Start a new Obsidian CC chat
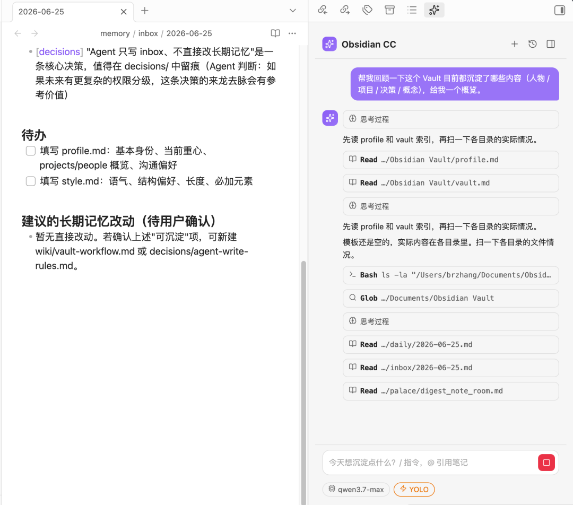Screen dimensions: 573x505 pyautogui.click(x=515, y=44)
